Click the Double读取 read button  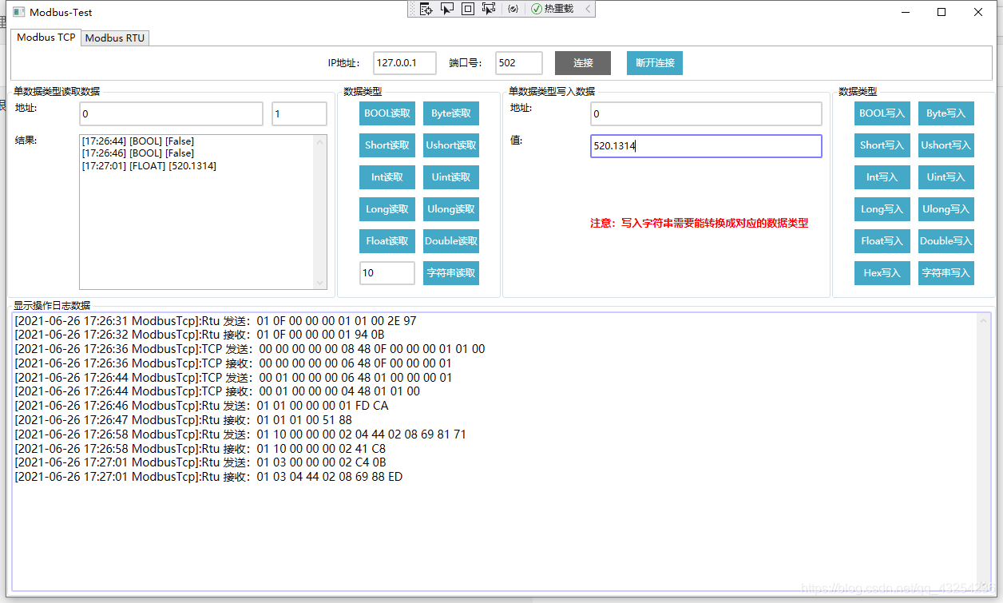point(450,240)
